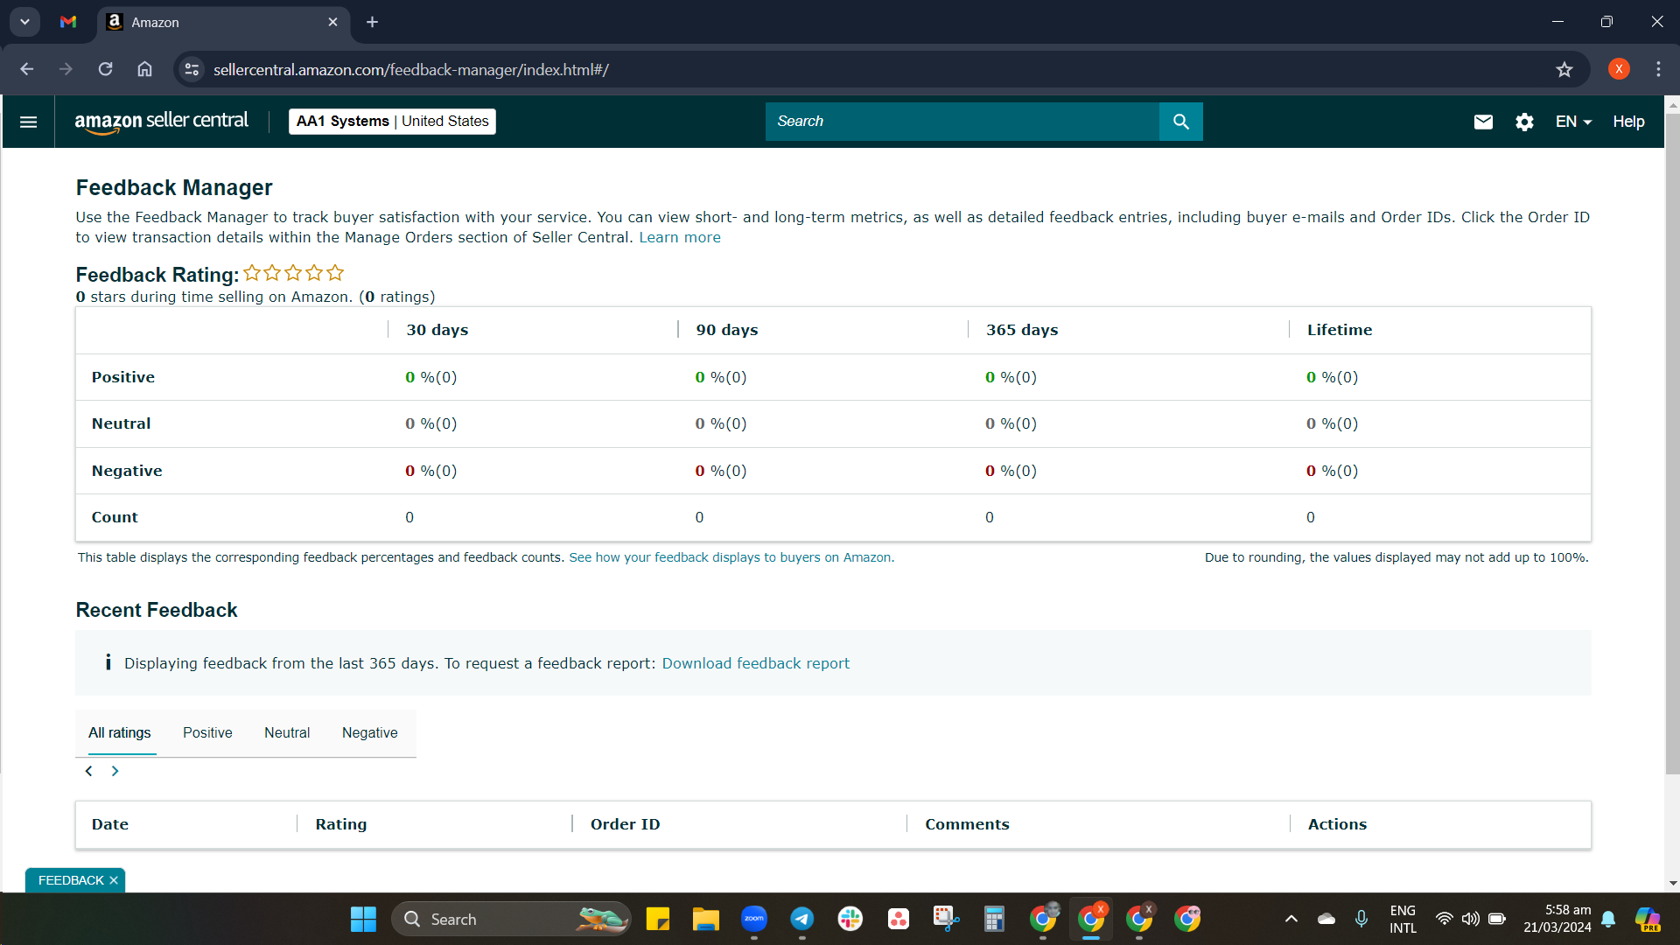The image size is (1680, 945).
Task: Click the Rating column header
Action: (341, 824)
